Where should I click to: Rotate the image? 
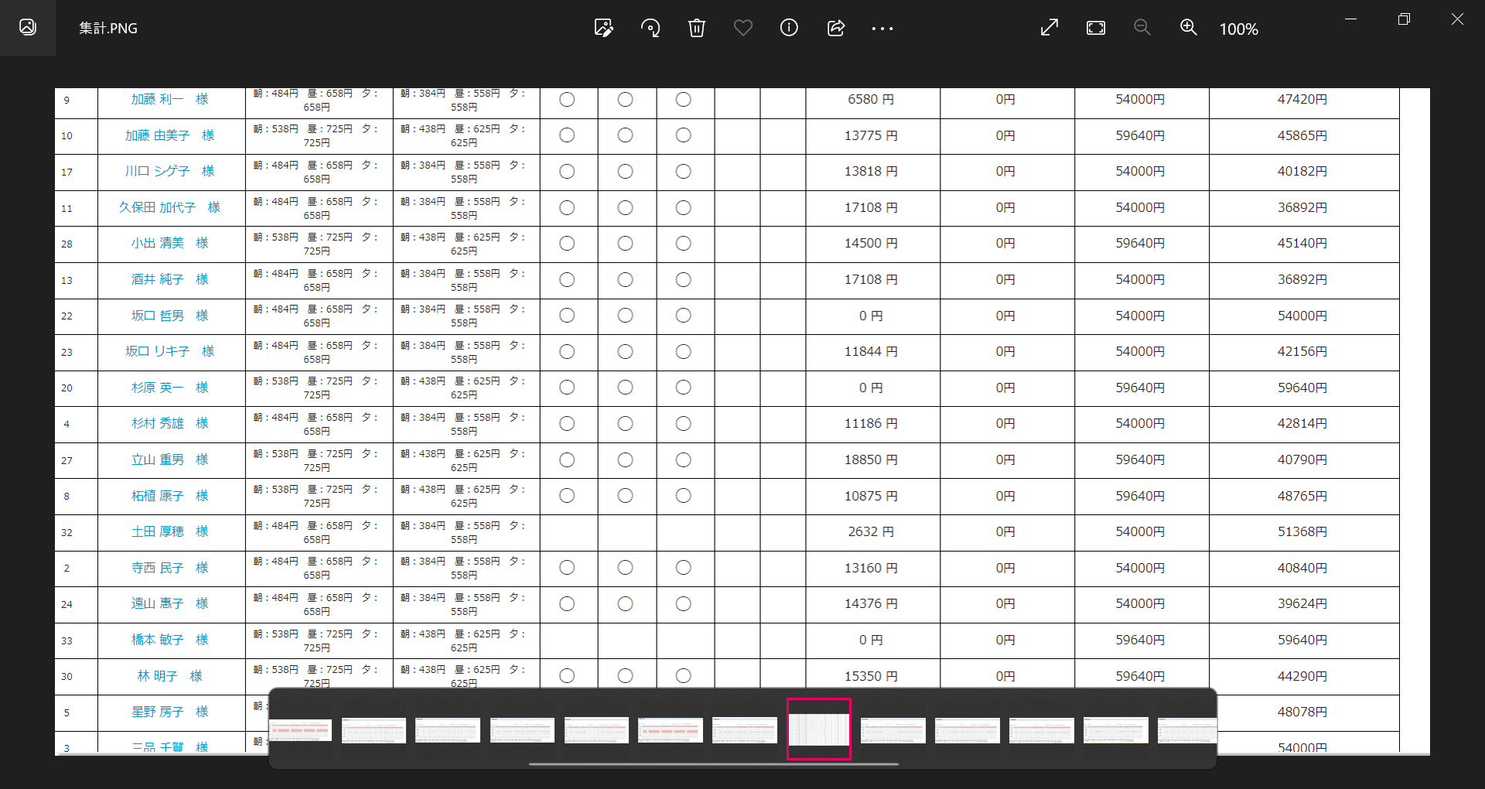coord(650,29)
